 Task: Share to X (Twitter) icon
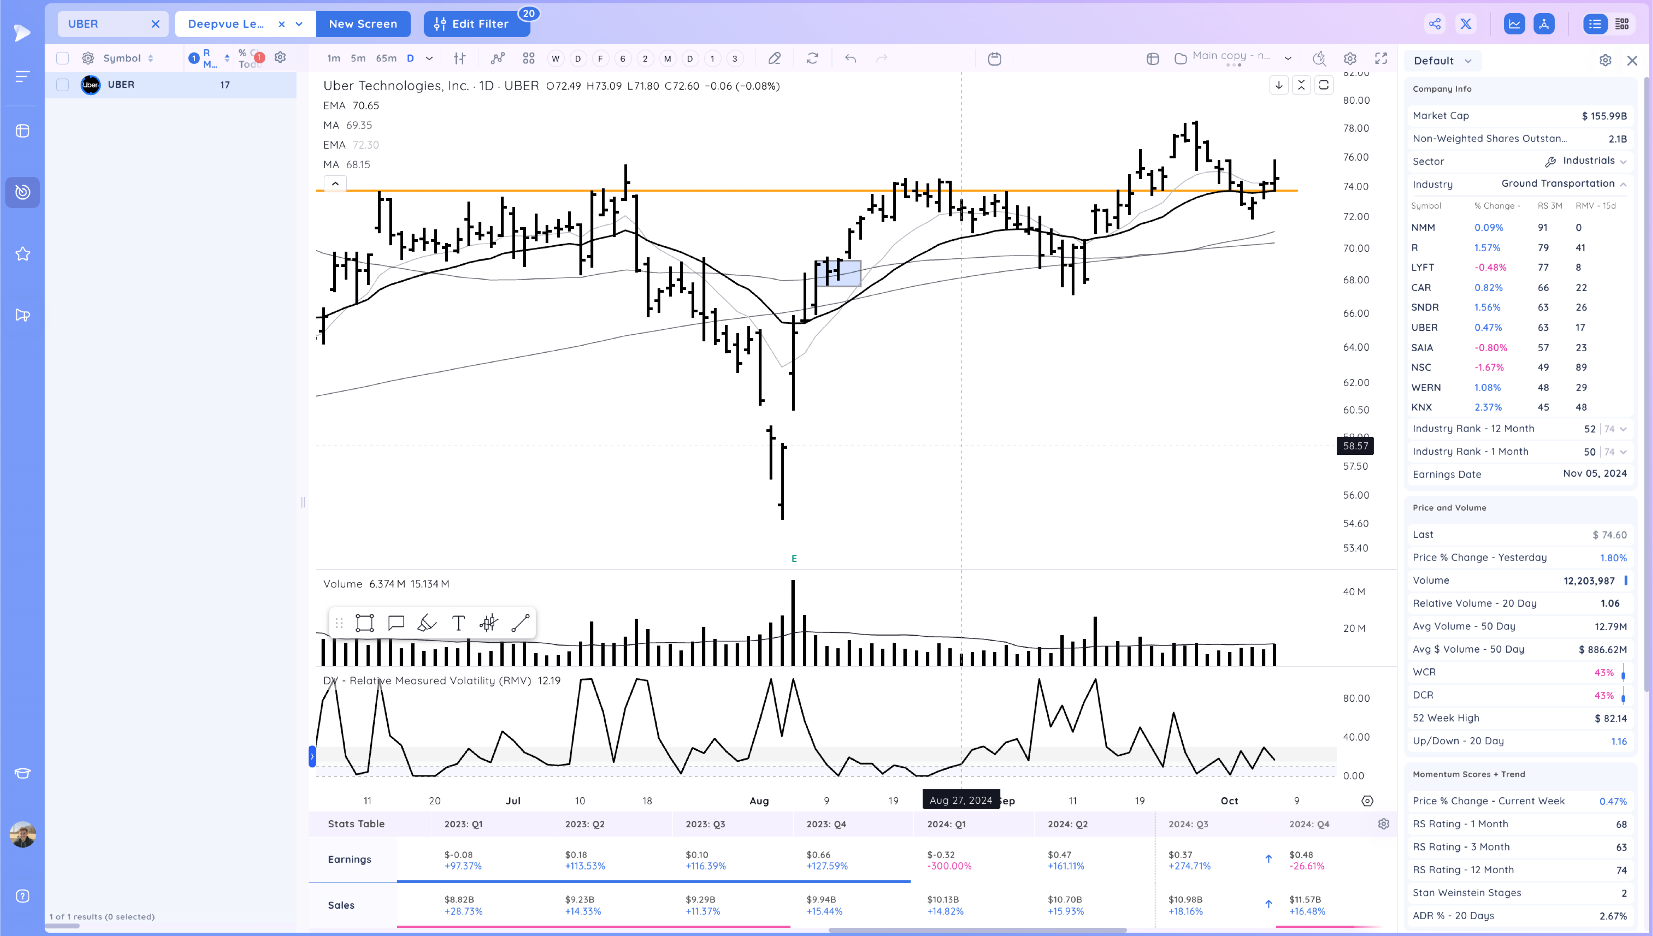[x=1466, y=24]
